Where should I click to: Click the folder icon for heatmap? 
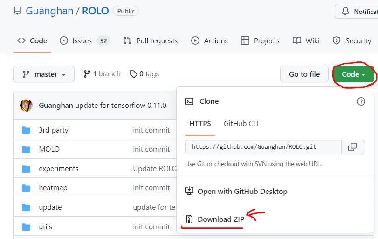26,188
